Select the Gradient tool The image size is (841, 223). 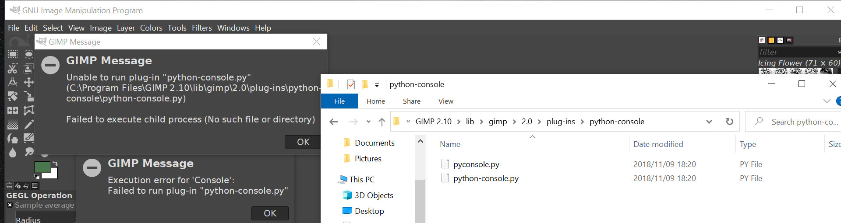pos(13,125)
